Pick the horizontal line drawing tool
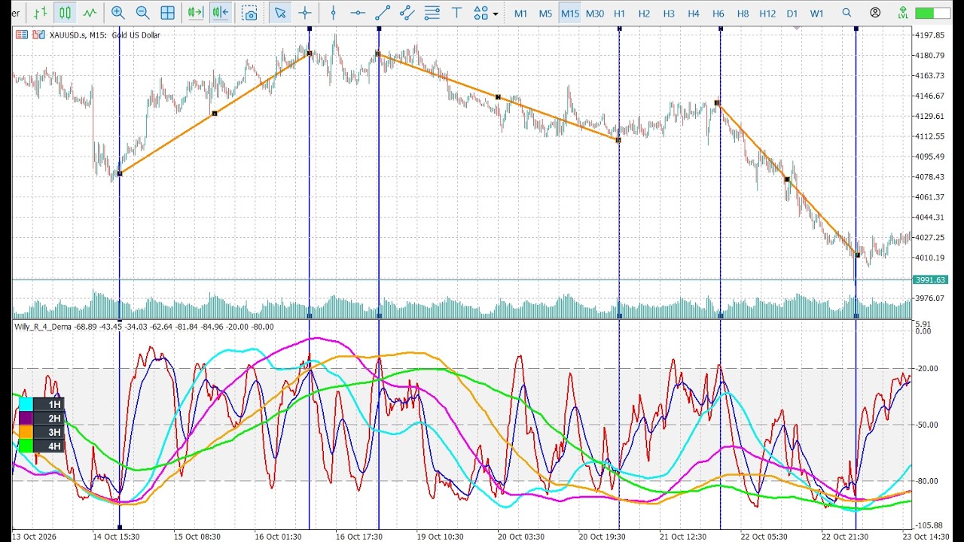Image resolution: width=964 pixels, height=542 pixels. 358,13
